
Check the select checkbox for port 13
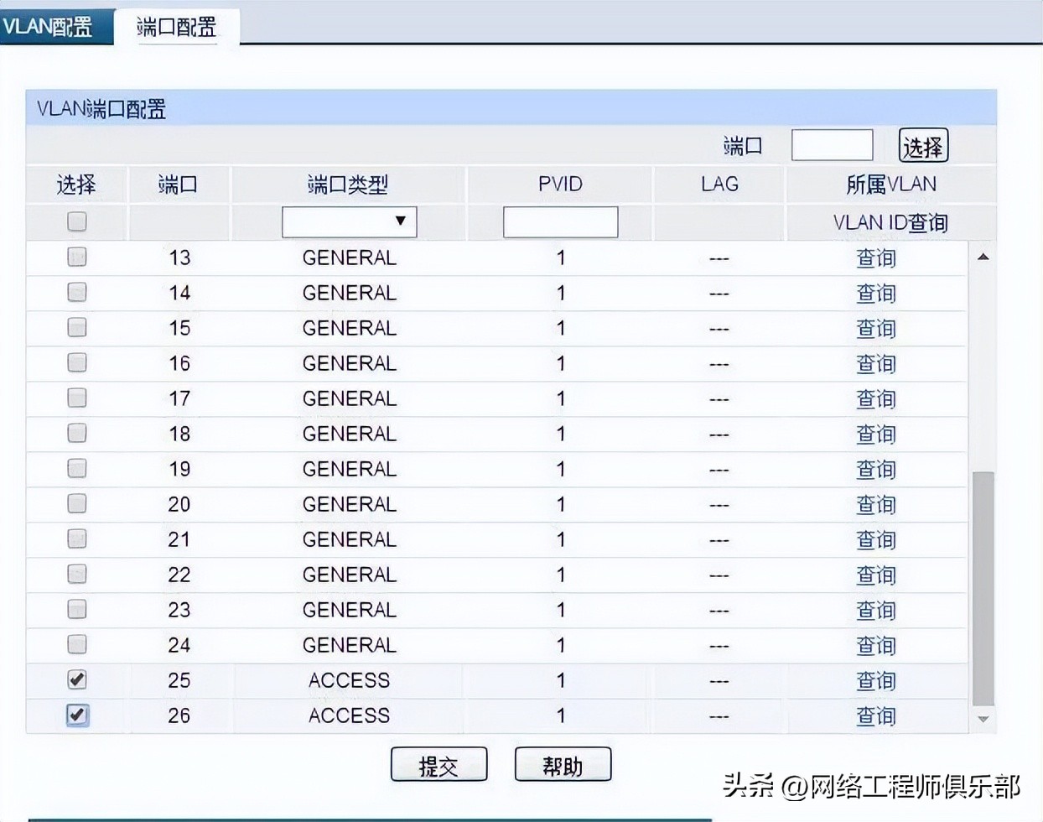point(76,258)
